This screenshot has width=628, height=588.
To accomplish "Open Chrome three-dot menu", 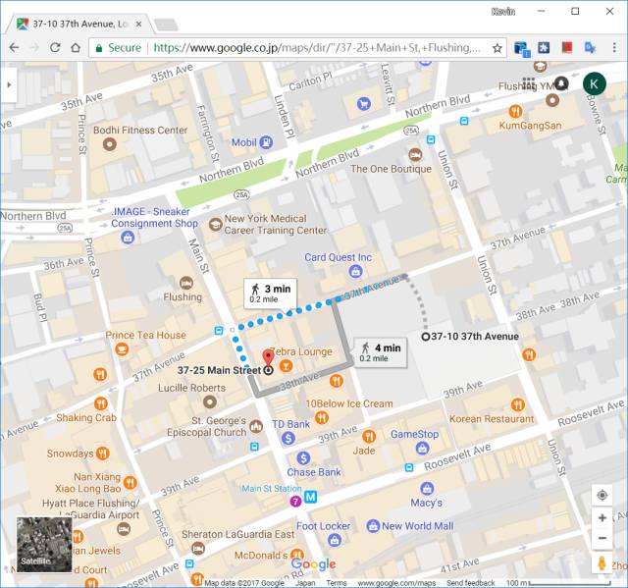I will click(x=614, y=48).
